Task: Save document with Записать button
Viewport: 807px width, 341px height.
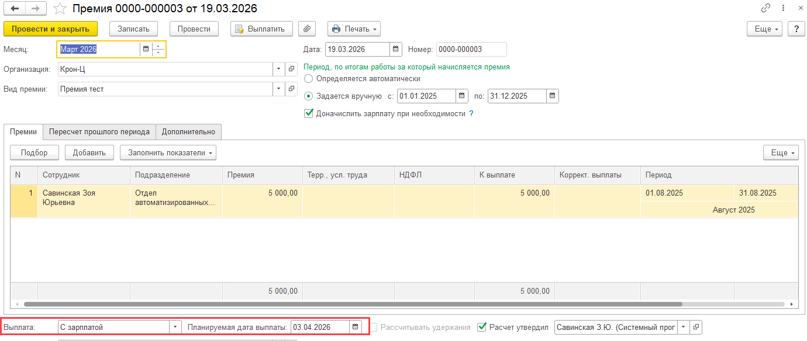Action: pos(134,29)
